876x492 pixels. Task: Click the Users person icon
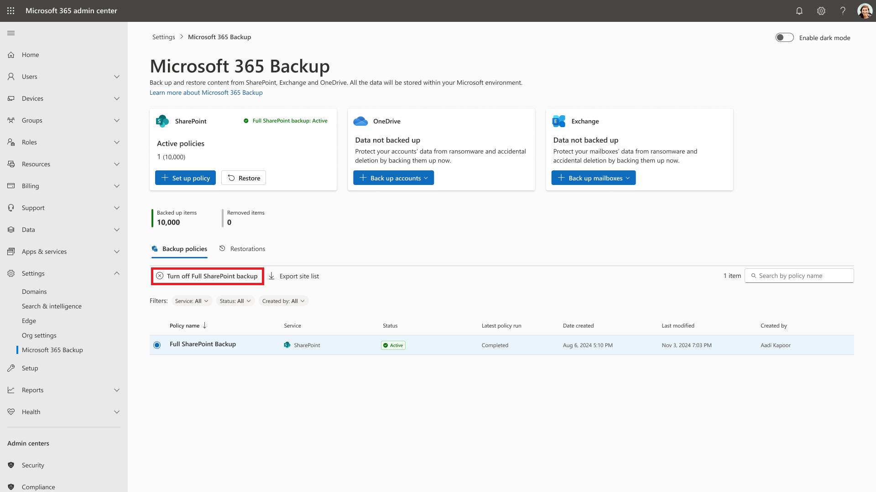coord(11,77)
